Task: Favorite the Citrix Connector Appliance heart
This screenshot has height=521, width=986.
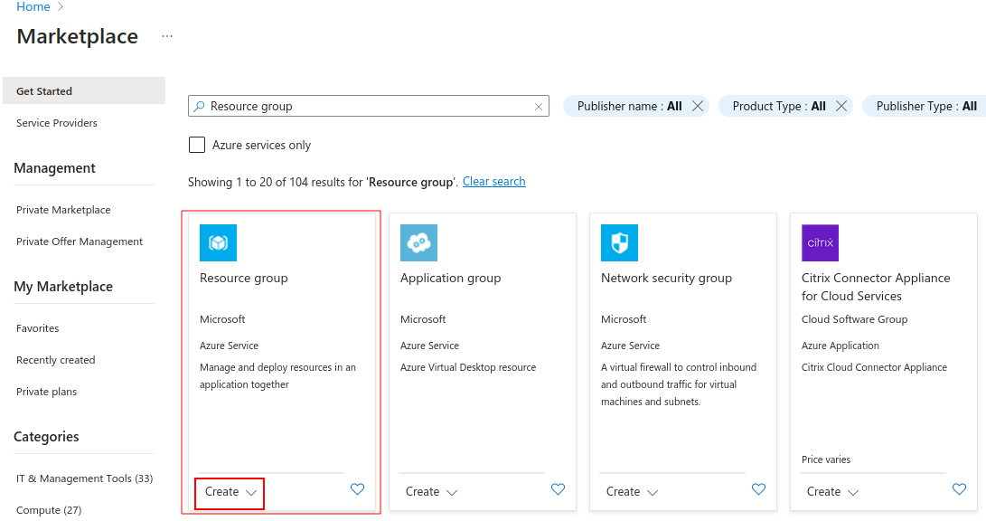Action: 959,489
